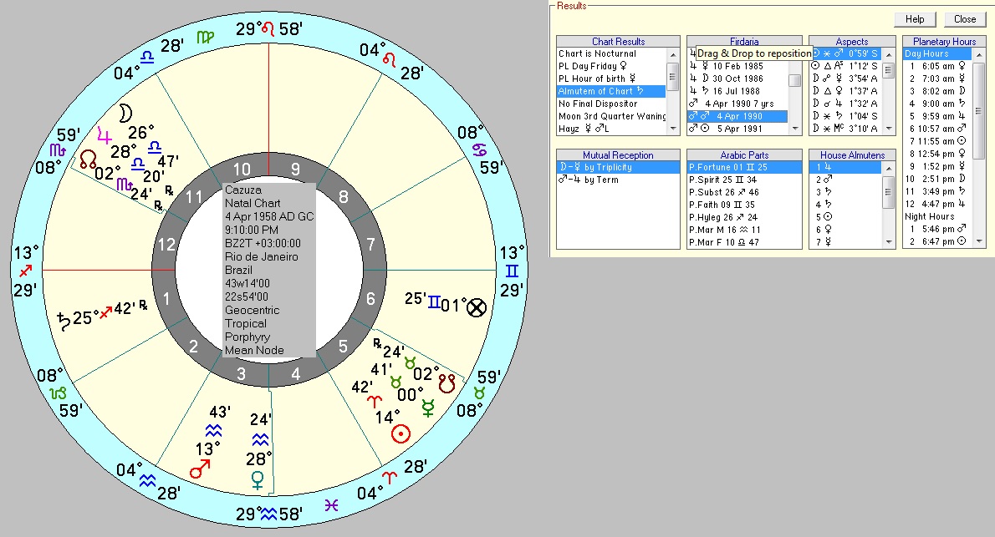This screenshot has width=995, height=537.
Task: Select the '30 Oct 1986' Firdaria row
Action: pyautogui.click(x=738, y=79)
